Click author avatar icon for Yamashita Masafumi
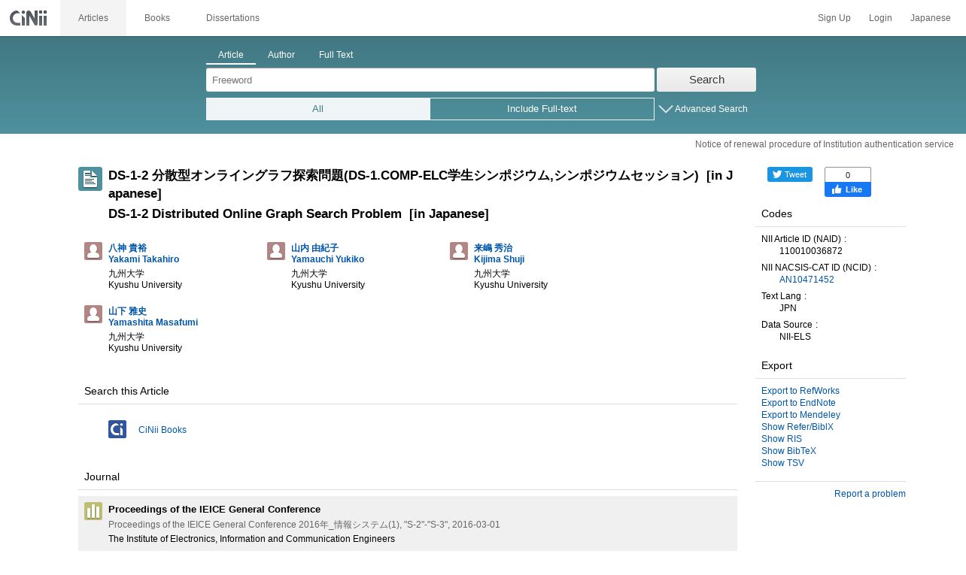 (x=93, y=314)
